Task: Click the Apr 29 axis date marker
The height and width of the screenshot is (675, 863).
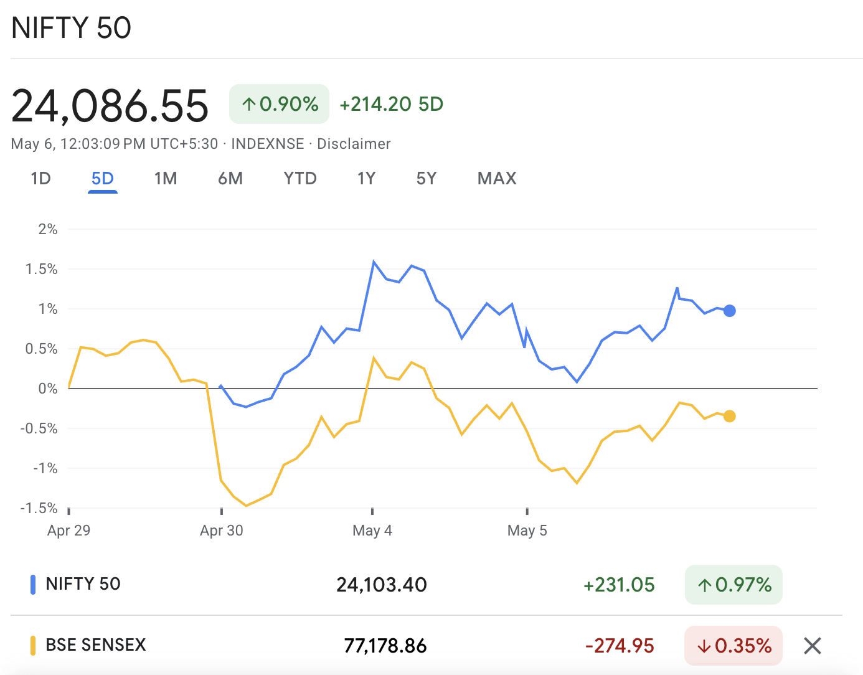Action: 68,531
